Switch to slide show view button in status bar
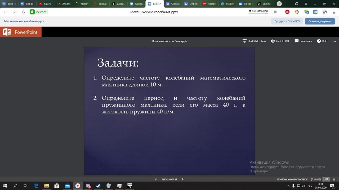339x190 pixels. (334, 179)
